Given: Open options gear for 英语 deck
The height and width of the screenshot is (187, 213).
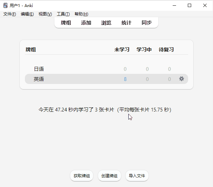Looking at the screenshot, I should (181, 79).
